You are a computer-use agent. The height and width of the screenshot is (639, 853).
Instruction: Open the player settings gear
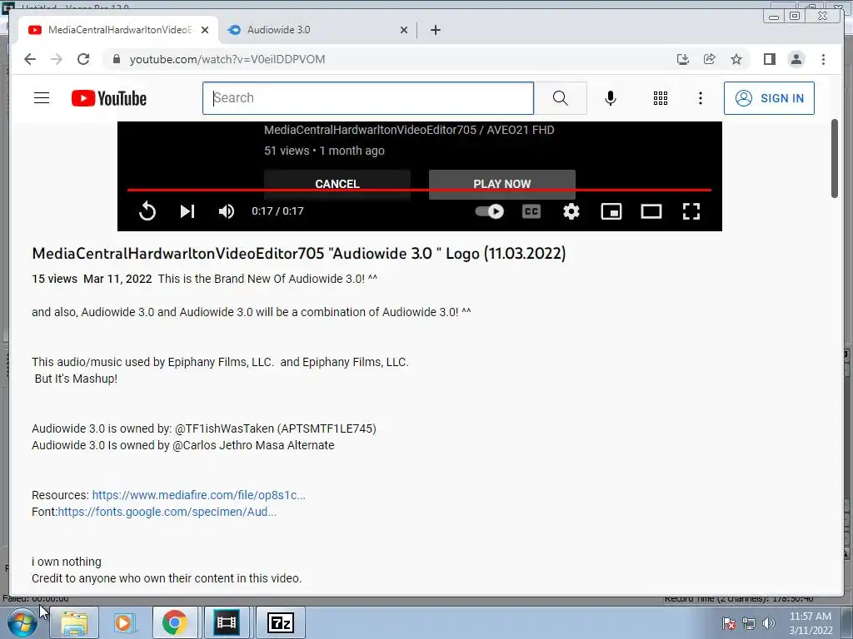pyautogui.click(x=571, y=211)
